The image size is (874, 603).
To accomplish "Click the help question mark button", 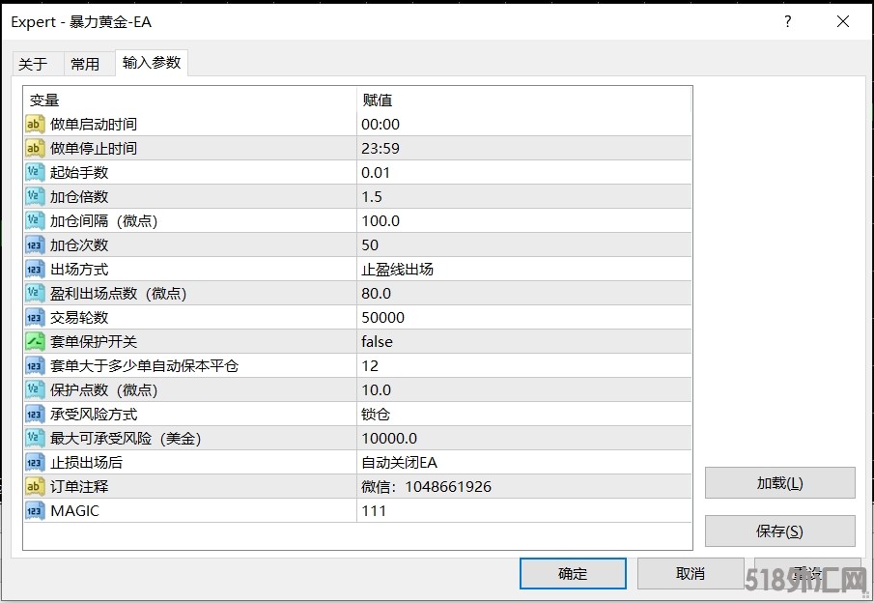I will tap(788, 21).
